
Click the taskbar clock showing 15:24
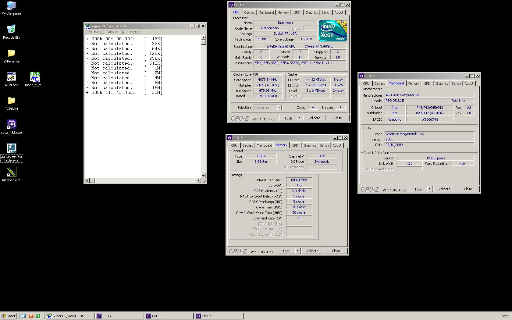[504, 316]
